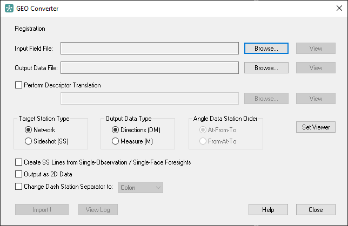Screen dimensions: 348x226
Task: Click the Set Viewer button
Action: (x=316, y=127)
